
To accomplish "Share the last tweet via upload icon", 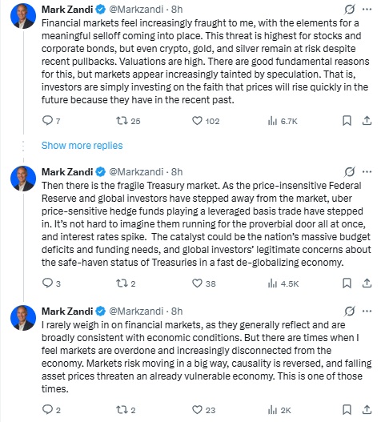I will (367, 410).
